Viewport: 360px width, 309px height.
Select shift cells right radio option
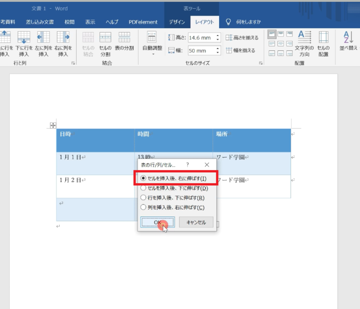coord(143,179)
